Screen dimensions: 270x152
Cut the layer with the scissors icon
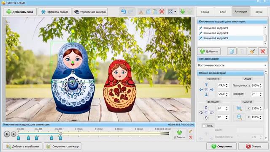(x=141, y=12)
